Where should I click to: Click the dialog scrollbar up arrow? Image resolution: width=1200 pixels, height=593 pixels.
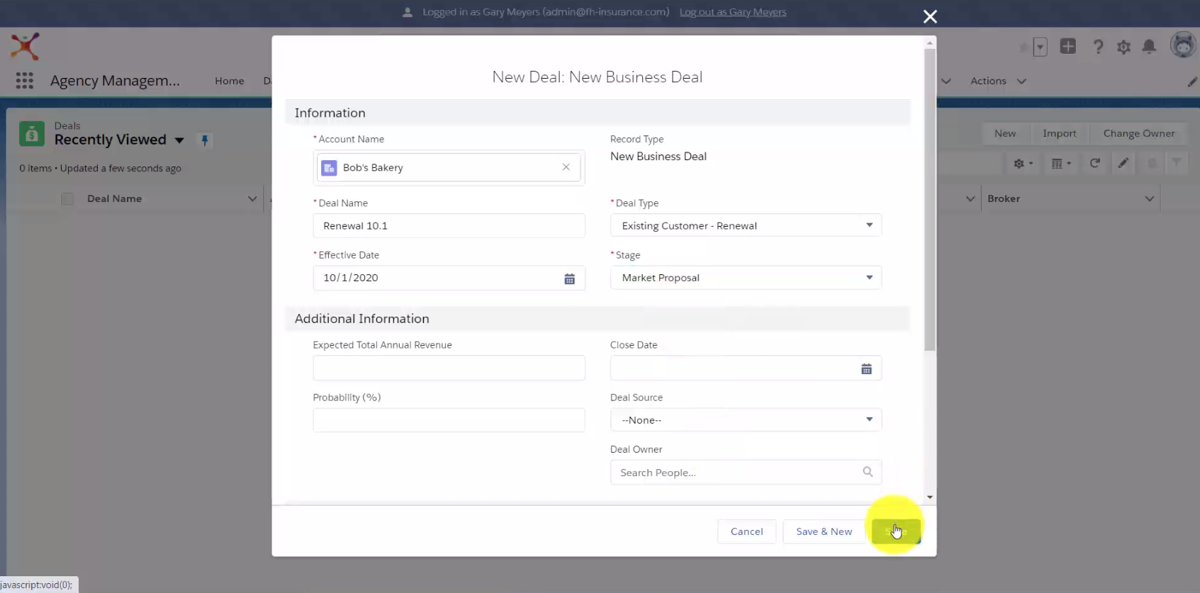click(930, 43)
